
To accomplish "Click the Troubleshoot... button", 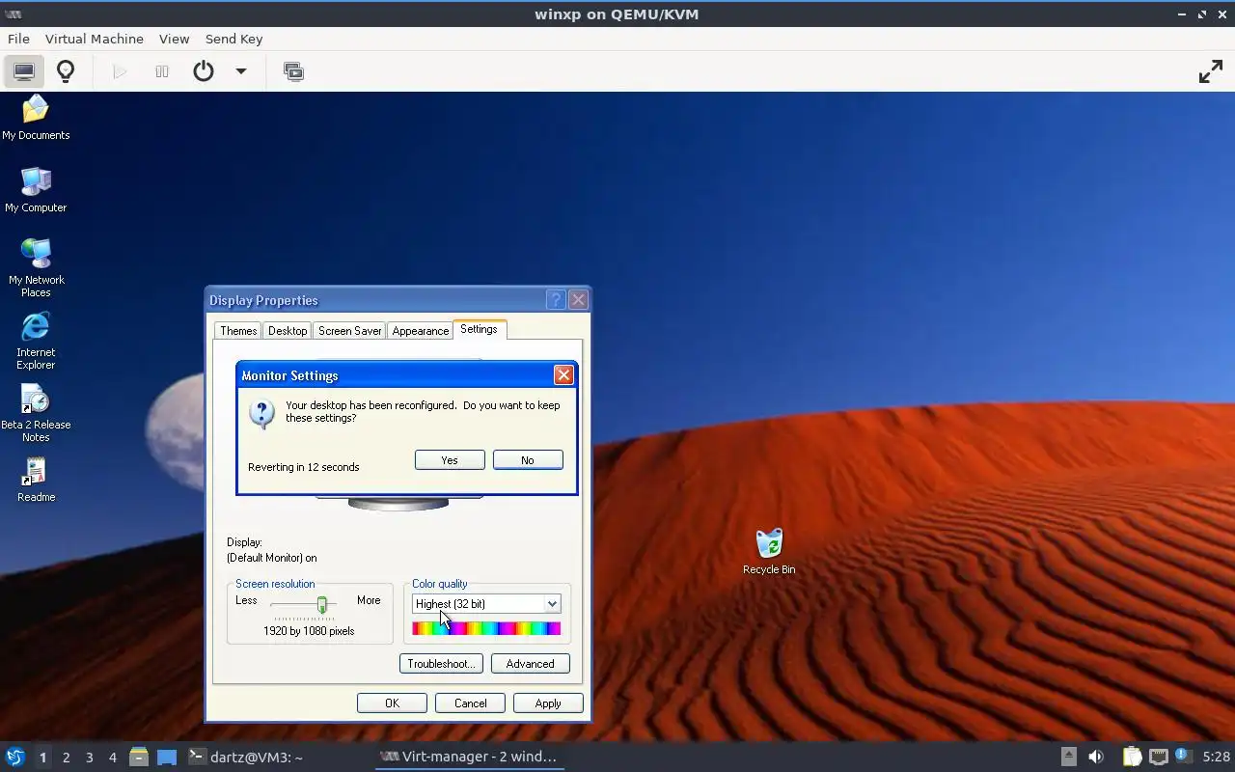I will (441, 664).
